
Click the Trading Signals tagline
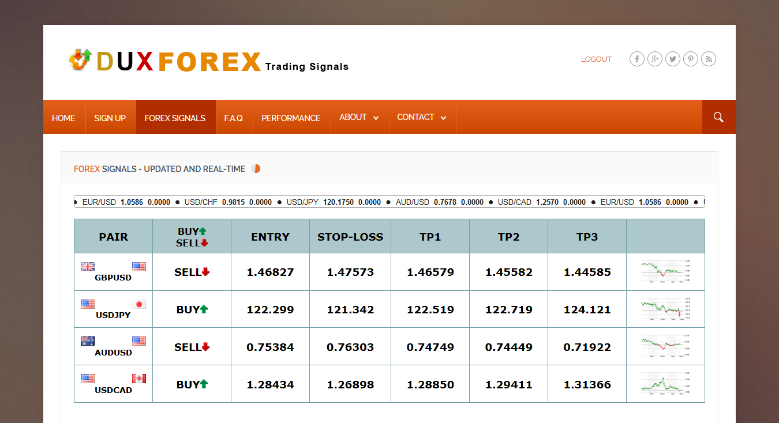[307, 66]
